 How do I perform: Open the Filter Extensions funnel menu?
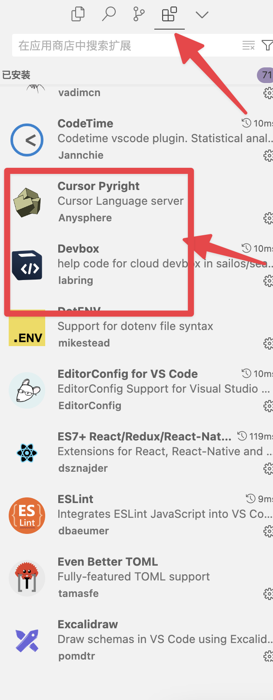[268, 45]
